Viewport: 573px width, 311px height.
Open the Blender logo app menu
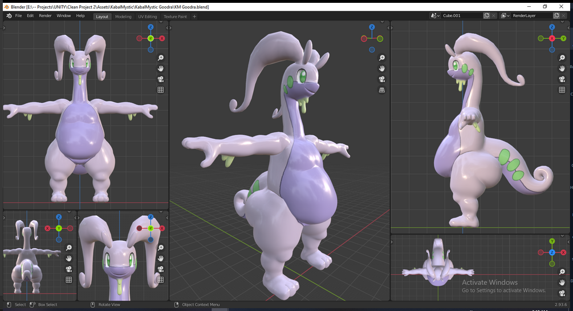(x=9, y=16)
